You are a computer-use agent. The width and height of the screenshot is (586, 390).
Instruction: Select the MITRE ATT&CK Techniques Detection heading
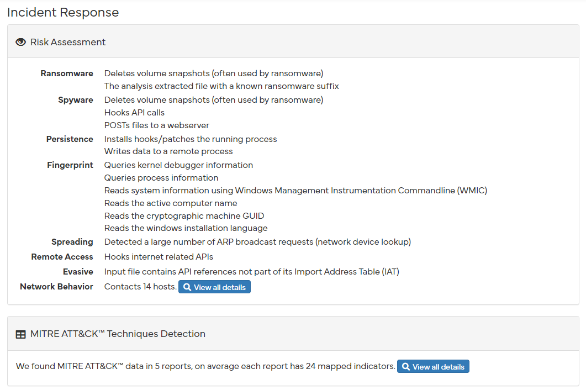(x=118, y=334)
